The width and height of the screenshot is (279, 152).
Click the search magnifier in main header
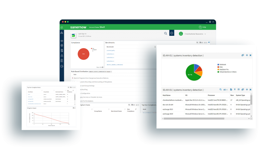point(165,34)
